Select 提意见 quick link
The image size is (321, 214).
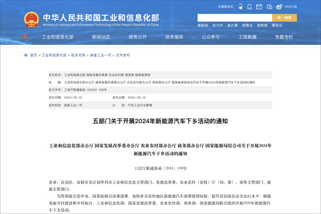click(247, 25)
